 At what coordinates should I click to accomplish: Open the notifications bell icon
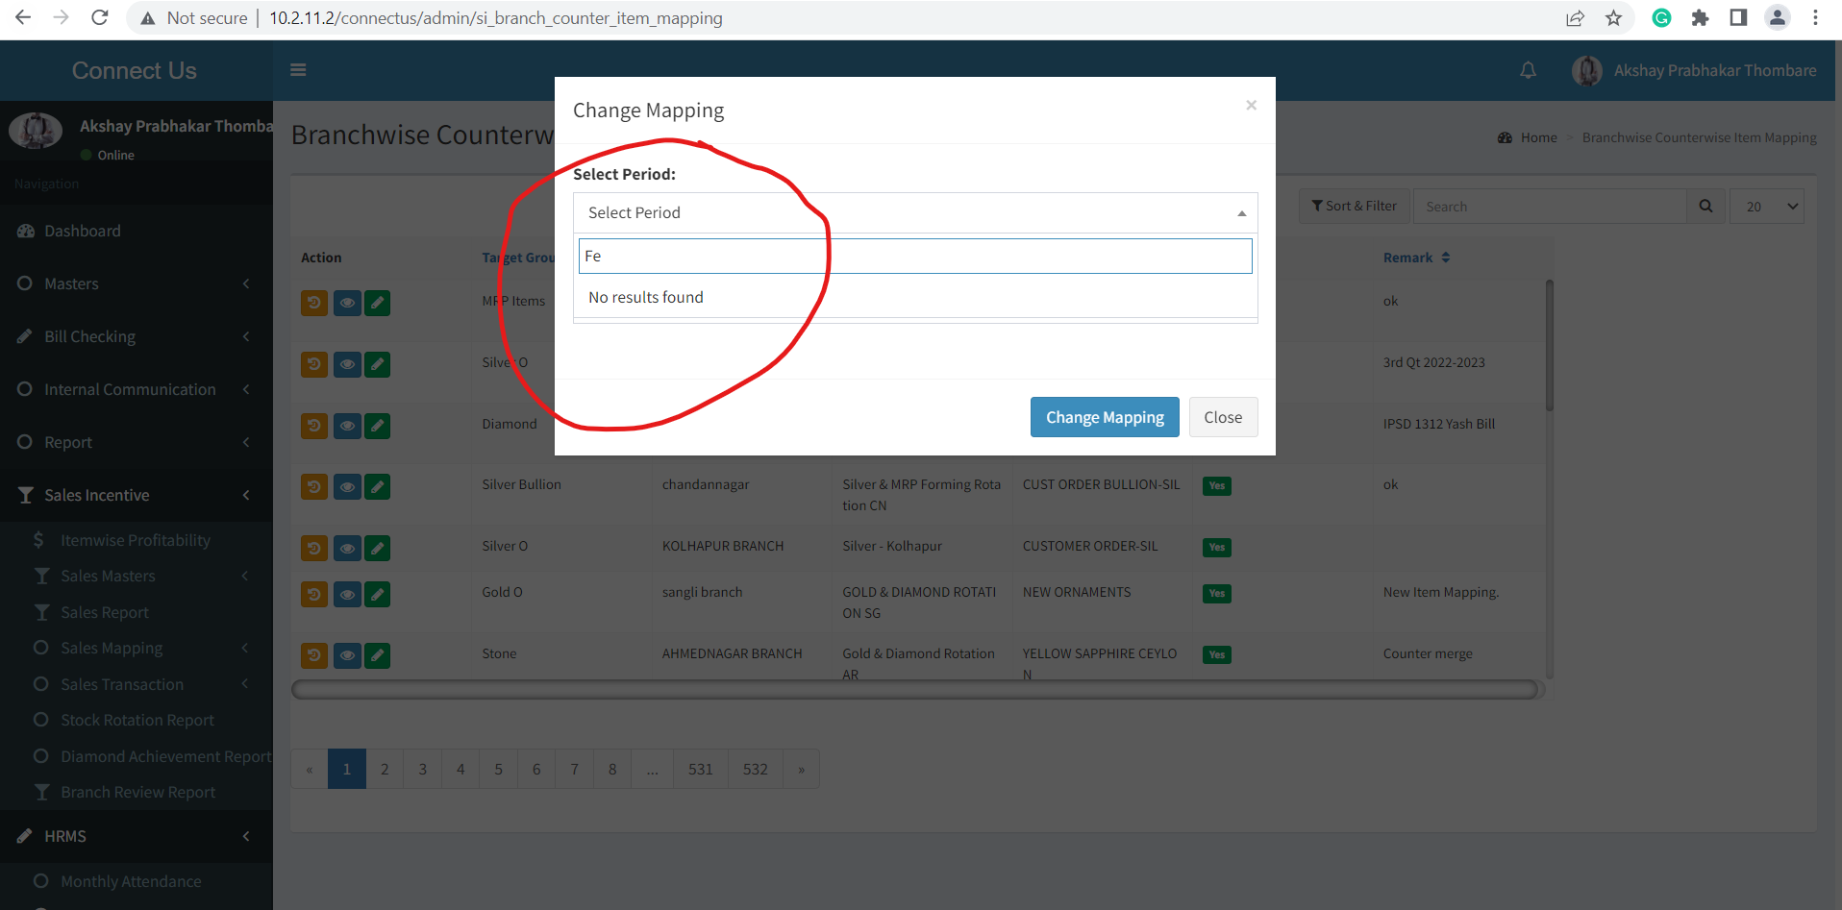1528,70
